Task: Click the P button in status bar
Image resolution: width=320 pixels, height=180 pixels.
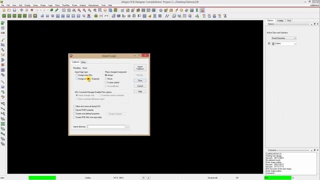Action: pos(143,178)
